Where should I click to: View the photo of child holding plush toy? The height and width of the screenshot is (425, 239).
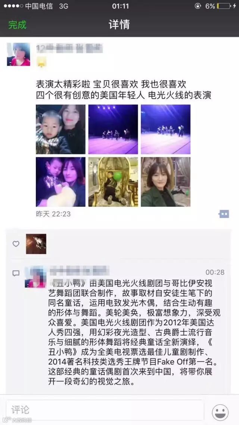(x=61, y=182)
